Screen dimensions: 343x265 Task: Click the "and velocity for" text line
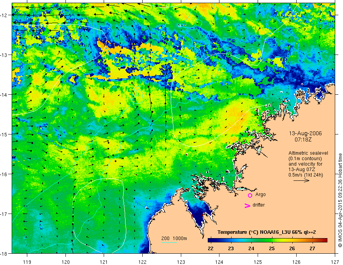[x=305, y=164]
